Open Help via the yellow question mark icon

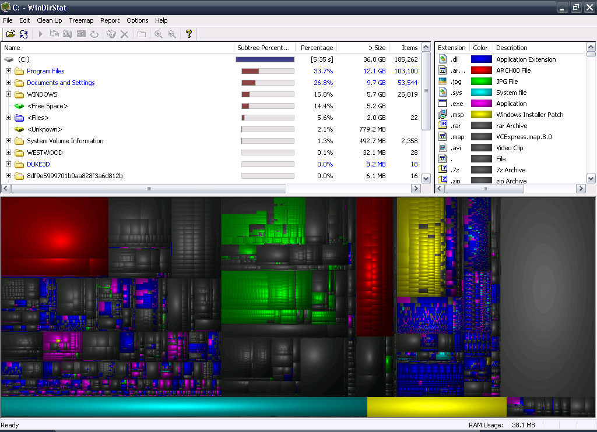(x=188, y=34)
